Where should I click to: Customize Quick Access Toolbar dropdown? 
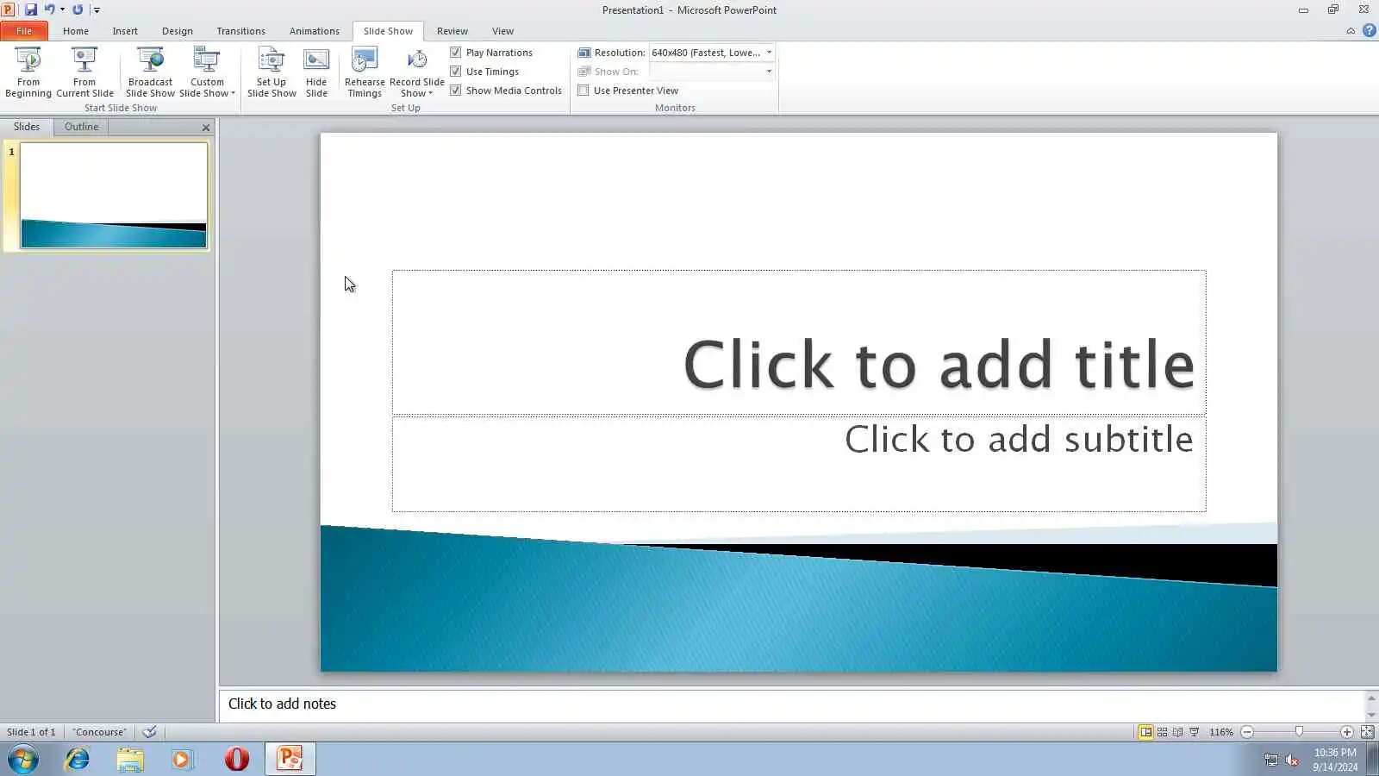[97, 9]
